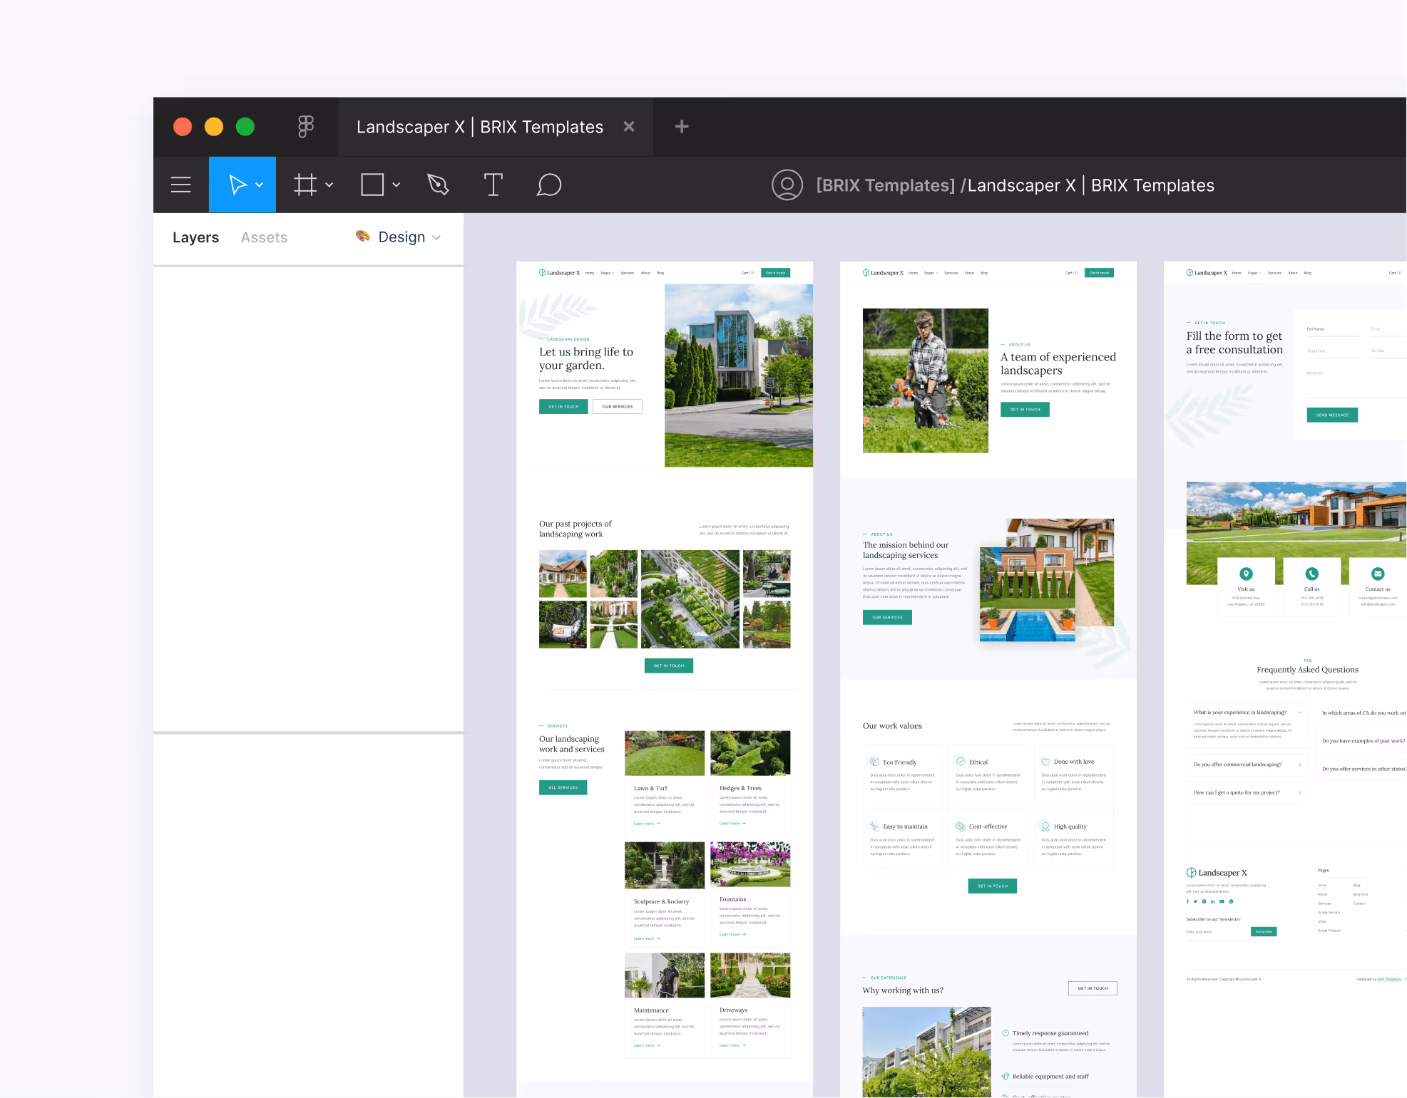
Task: Click the Figma logo in the tab bar
Action: [x=305, y=127]
